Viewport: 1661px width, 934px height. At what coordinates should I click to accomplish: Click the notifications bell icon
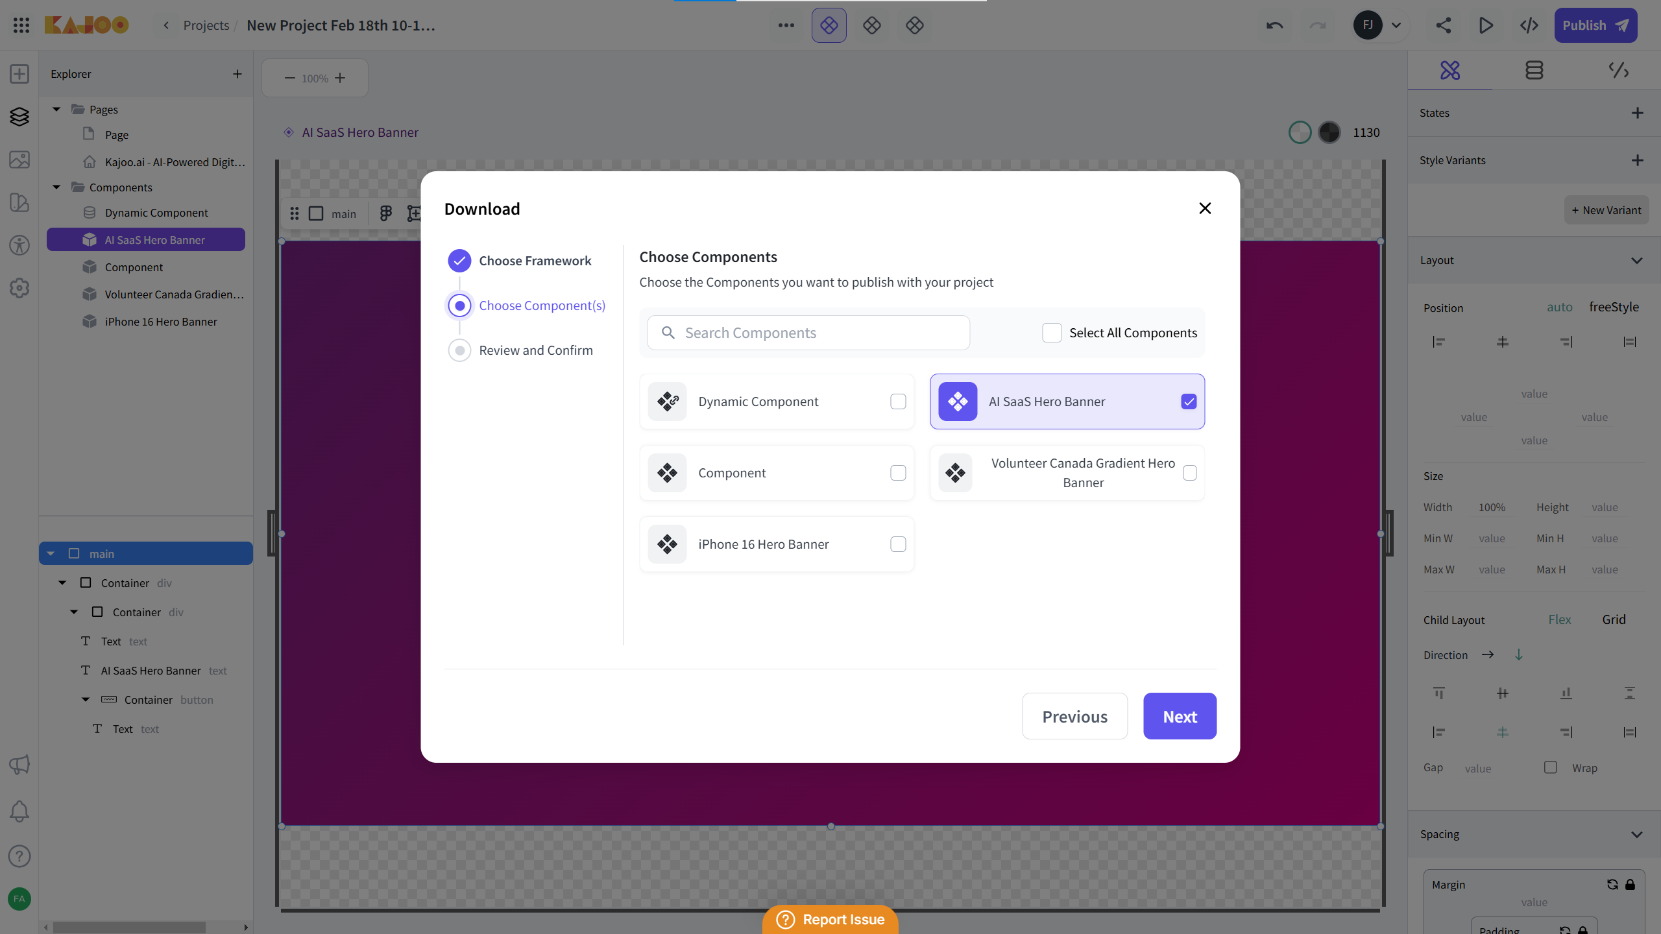(19, 811)
